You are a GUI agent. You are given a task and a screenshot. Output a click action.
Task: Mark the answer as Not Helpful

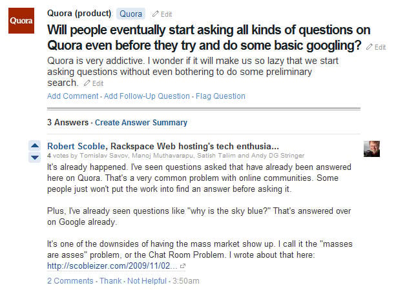(x=146, y=281)
